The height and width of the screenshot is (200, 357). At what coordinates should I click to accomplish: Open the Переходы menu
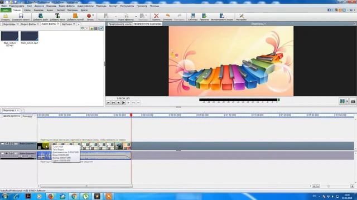coord(101,6)
